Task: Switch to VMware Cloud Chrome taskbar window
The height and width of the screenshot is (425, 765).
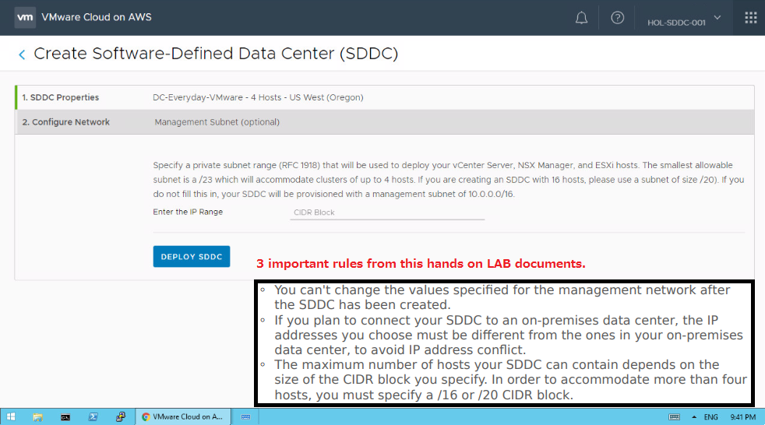Action: click(182, 416)
